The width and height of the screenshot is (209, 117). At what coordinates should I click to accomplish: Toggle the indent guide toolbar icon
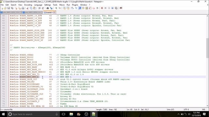point(80,8)
